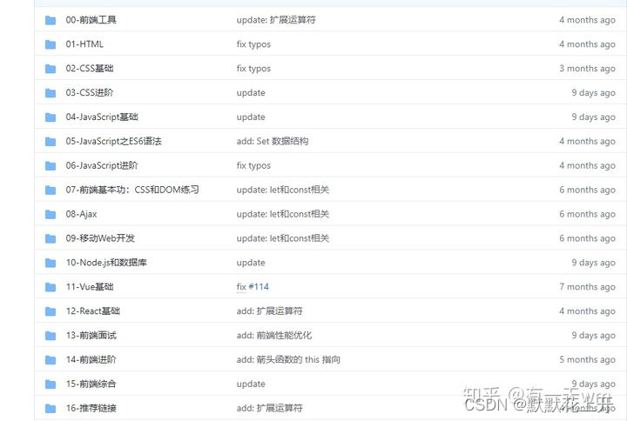Click folder icon beside 13-前端面试

point(51,336)
